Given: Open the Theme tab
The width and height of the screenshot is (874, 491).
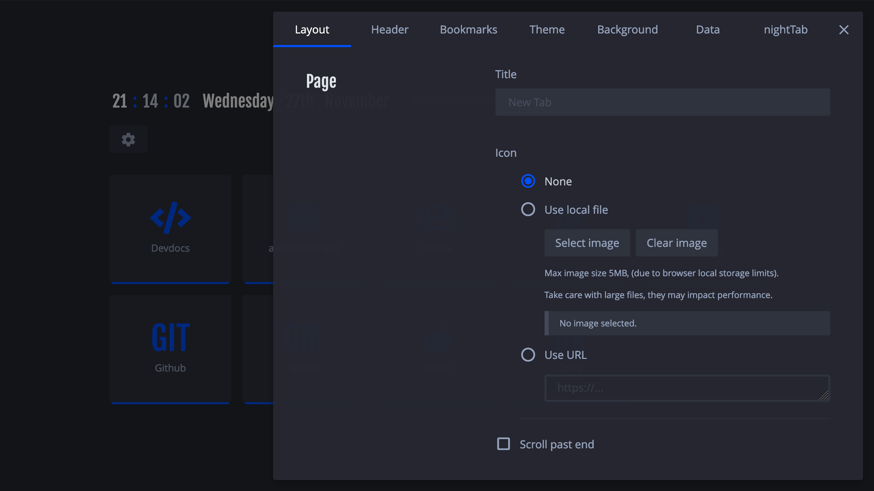Looking at the screenshot, I should [547, 30].
